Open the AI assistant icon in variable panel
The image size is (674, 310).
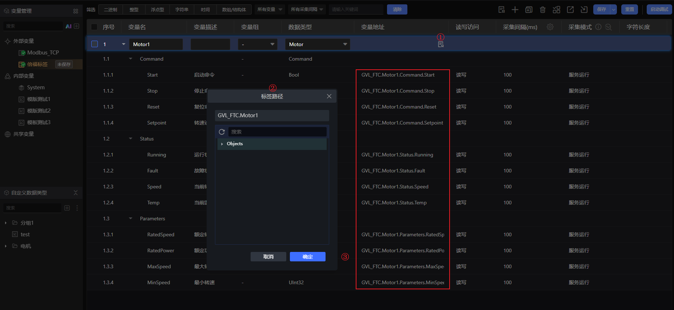[x=68, y=26]
